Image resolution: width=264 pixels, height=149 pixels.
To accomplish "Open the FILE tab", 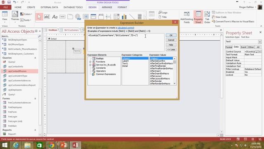I will (5, 7).
